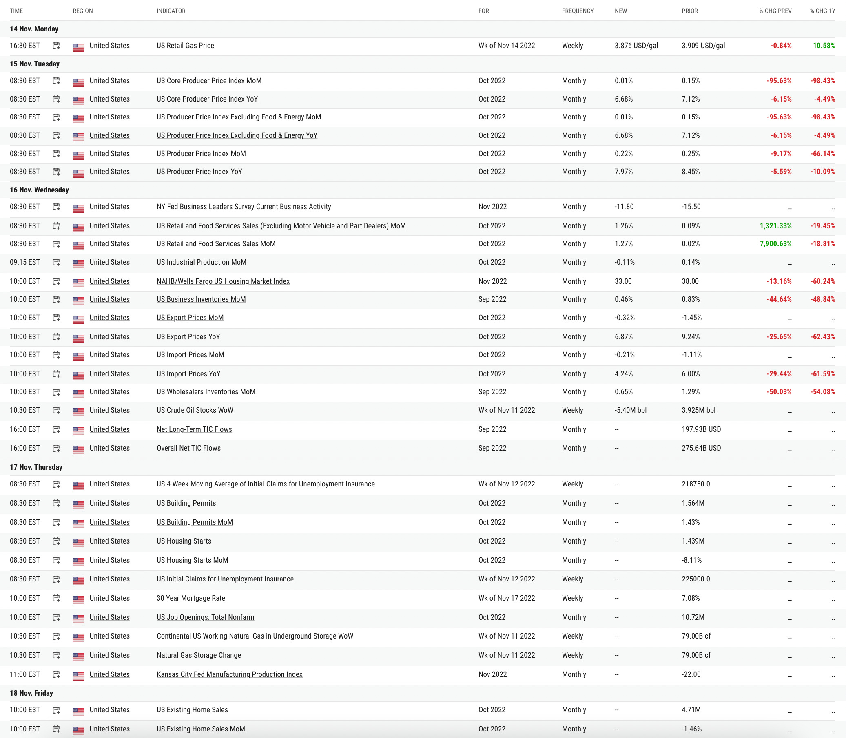
Task: Click calendar icon for US Housing Starts row
Action: (x=56, y=541)
